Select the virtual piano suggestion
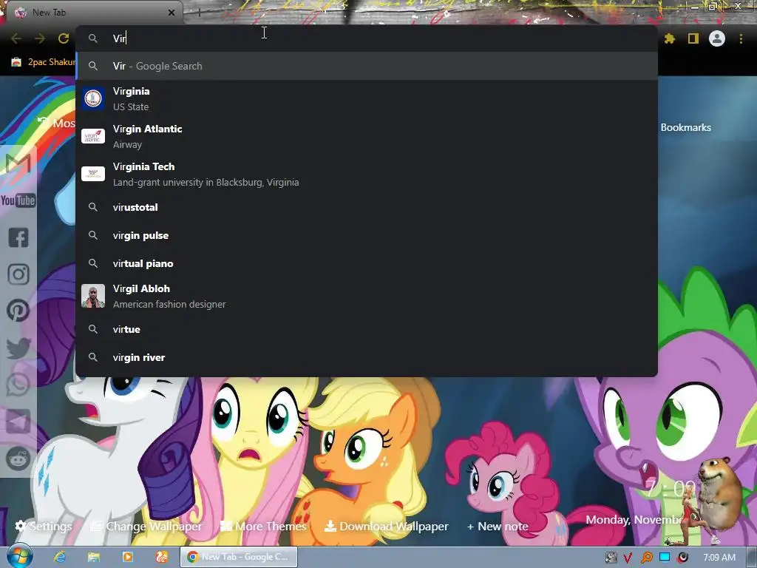Image resolution: width=757 pixels, height=568 pixels. pyautogui.click(x=367, y=263)
